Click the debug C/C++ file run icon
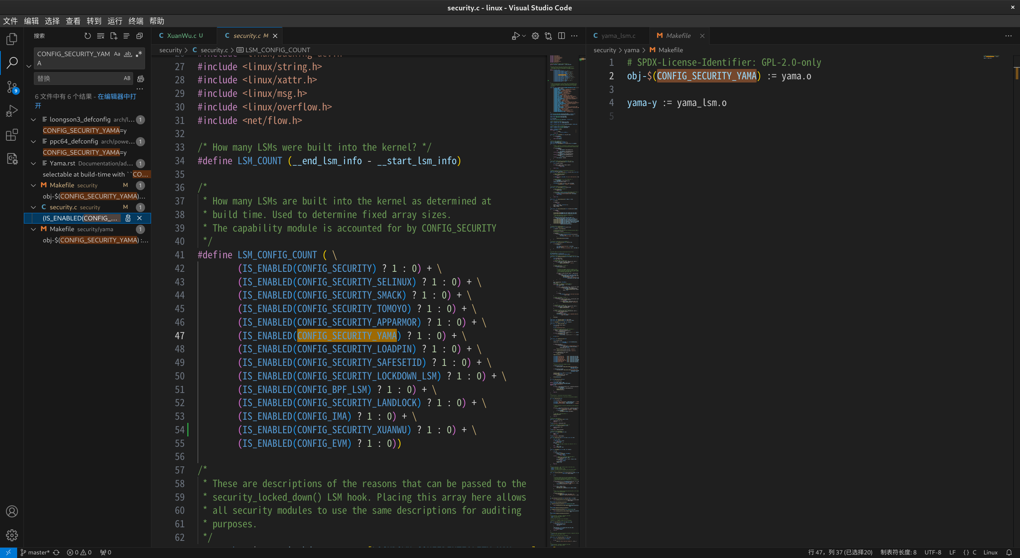1020x558 pixels. pos(516,36)
